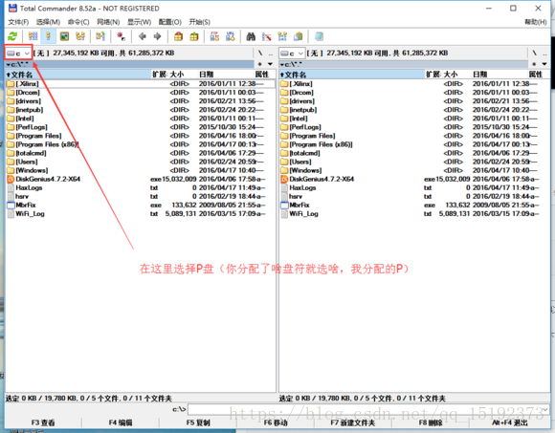Click the F5 复制 button
The width and height of the screenshot is (555, 433).
click(198, 422)
